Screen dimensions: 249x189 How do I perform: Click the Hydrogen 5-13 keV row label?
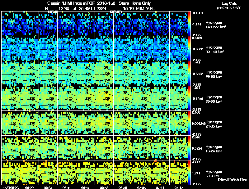coord(214,174)
